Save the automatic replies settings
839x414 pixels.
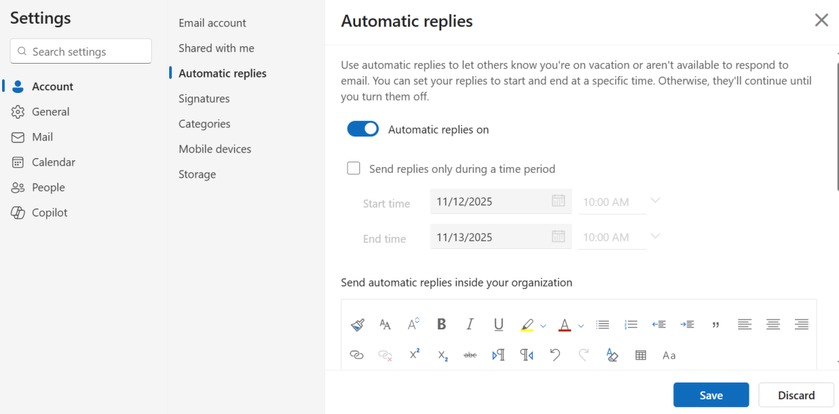tap(710, 394)
